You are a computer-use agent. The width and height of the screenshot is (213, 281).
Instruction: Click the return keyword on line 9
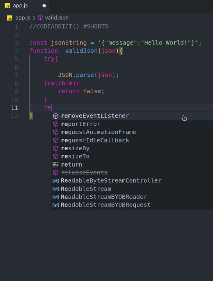pos(69,91)
